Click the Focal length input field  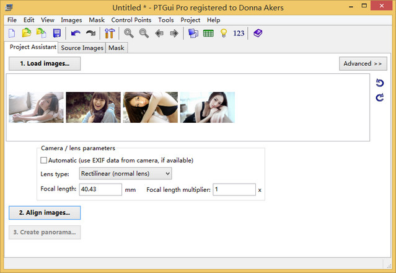coord(100,189)
